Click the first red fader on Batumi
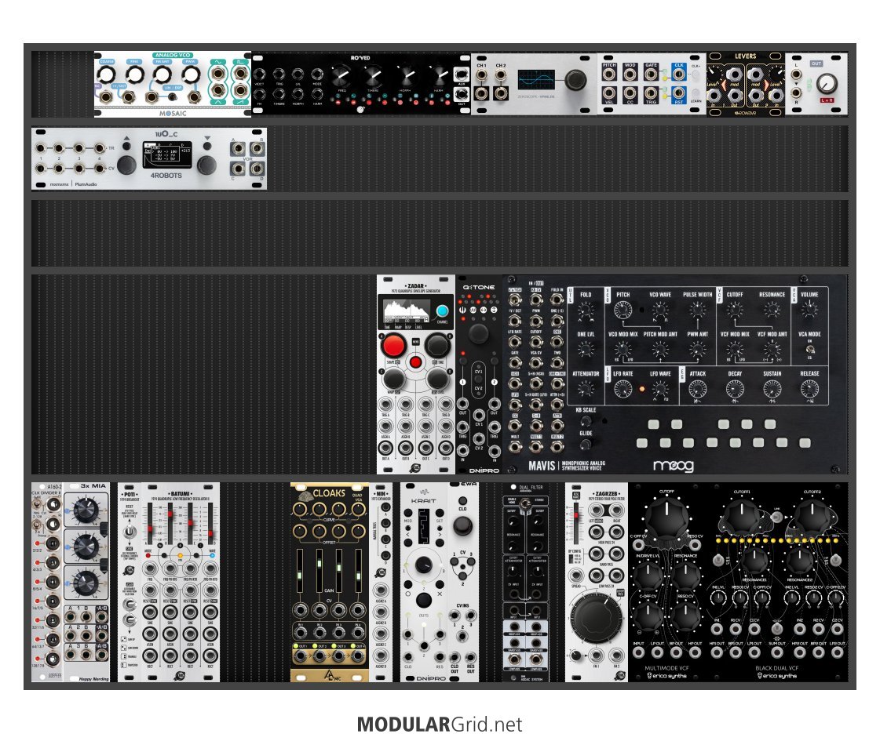 (x=150, y=531)
